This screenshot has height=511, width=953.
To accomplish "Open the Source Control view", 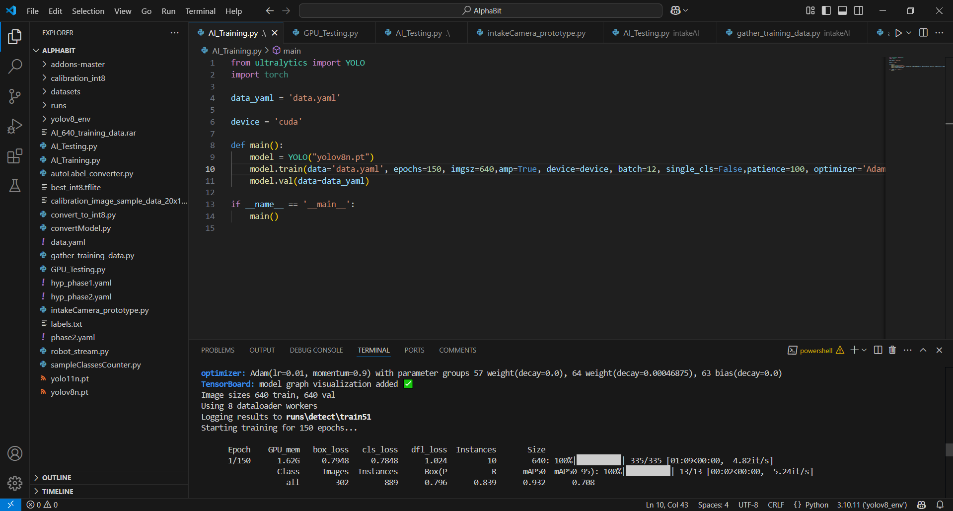I will [x=15, y=96].
